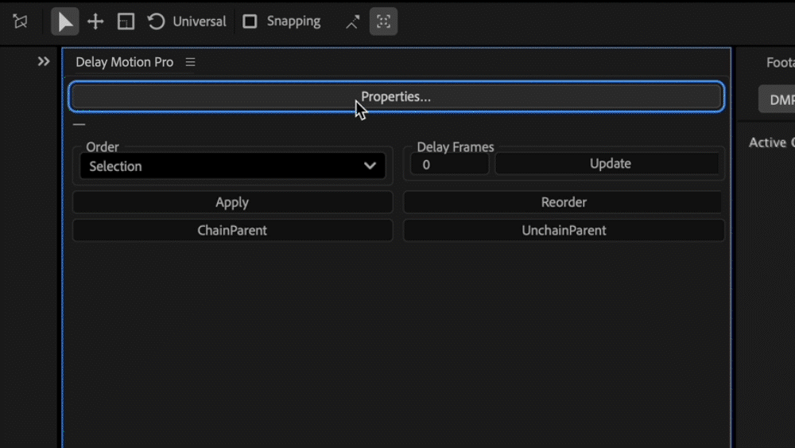This screenshot has width=795, height=448.
Task: Expand the collapsed panels double chevron
Action: coord(44,61)
